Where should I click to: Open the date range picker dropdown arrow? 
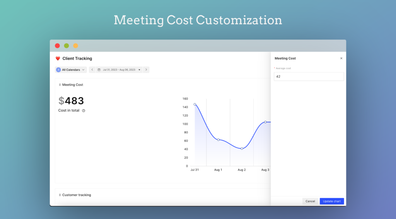pos(139,70)
